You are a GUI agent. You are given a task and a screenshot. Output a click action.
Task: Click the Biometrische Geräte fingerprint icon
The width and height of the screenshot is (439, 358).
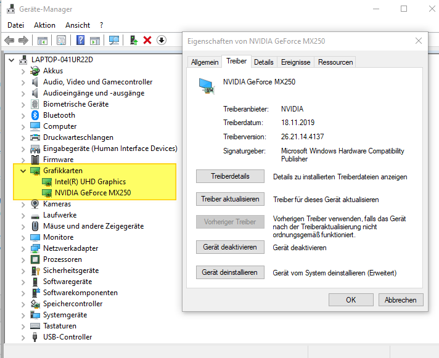click(35, 104)
